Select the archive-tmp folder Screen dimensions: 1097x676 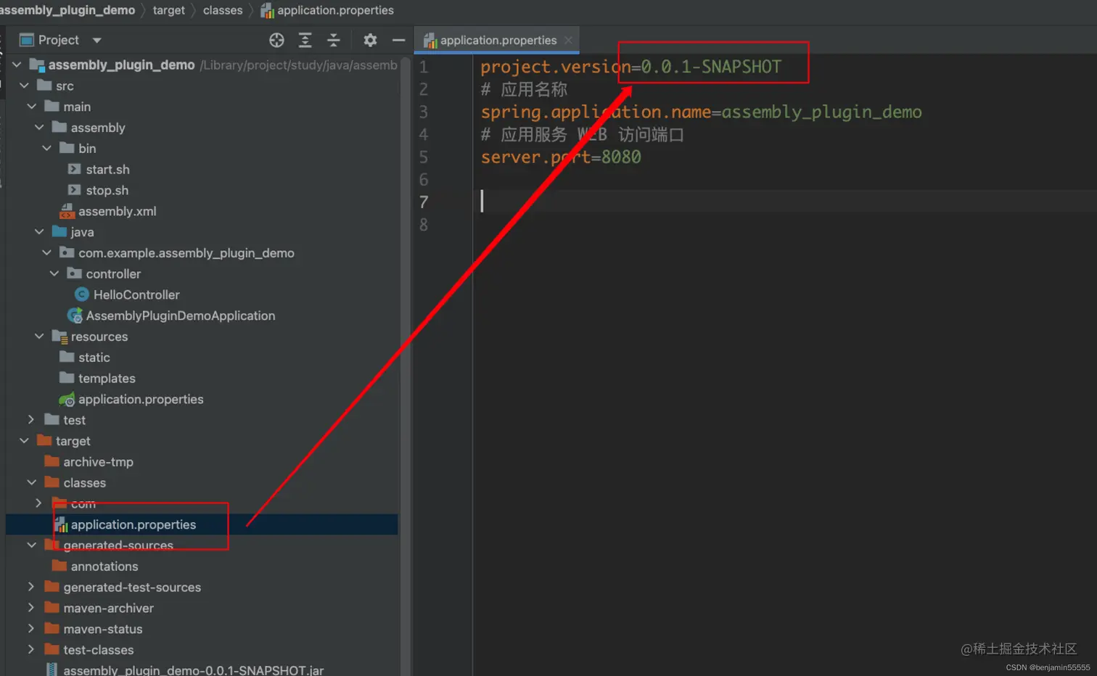pos(98,462)
